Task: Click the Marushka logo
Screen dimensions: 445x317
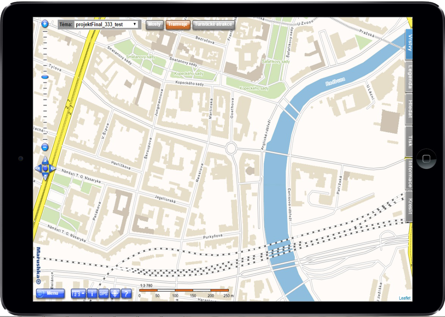Action: click(x=38, y=265)
